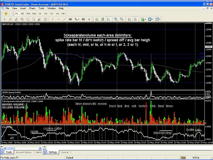Viewport: 213px width, 160px height.
Task: Select the Rectangle shape tool
Action: [83, 19]
